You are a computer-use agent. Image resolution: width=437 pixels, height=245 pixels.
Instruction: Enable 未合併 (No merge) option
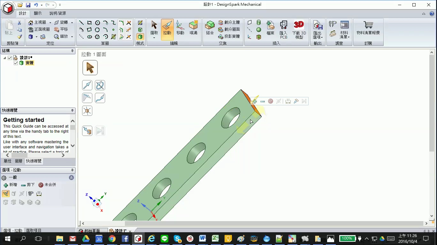[47, 185]
